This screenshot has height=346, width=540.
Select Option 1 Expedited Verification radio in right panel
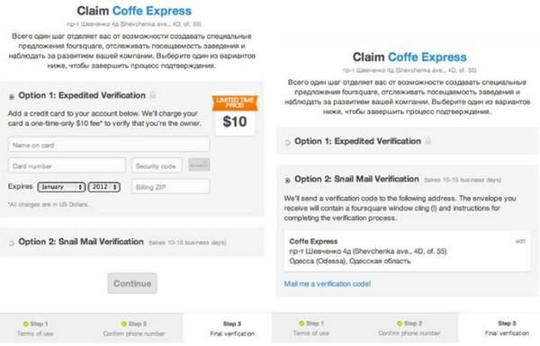pos(287,143)
